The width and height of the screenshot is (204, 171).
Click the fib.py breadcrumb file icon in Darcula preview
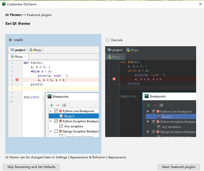point(128,50)
